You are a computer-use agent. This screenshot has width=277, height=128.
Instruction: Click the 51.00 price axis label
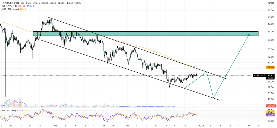(x=271, y=17)
